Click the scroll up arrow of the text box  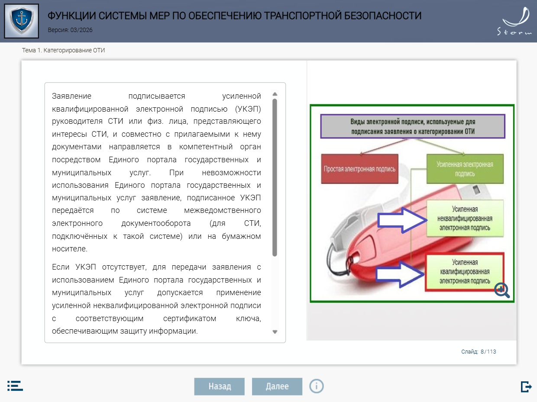(x=275, y=94)
